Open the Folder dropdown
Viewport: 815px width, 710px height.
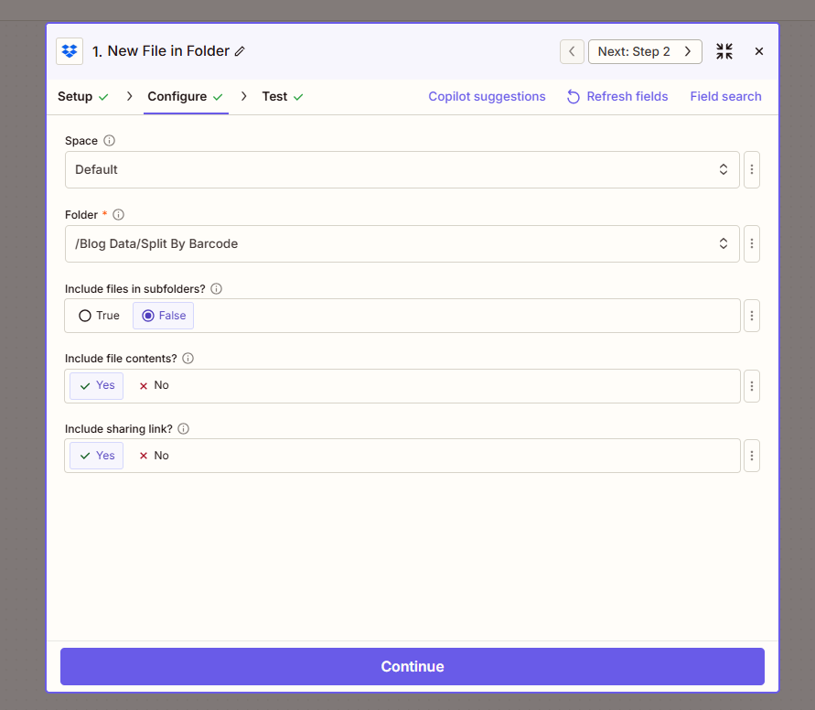(402, 243)
